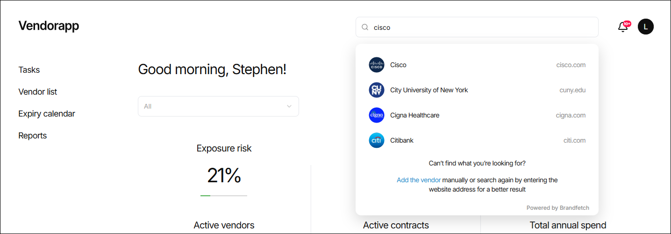Navigate to Reports
This screenshot has width=671, height=234.
click(33, 136)
